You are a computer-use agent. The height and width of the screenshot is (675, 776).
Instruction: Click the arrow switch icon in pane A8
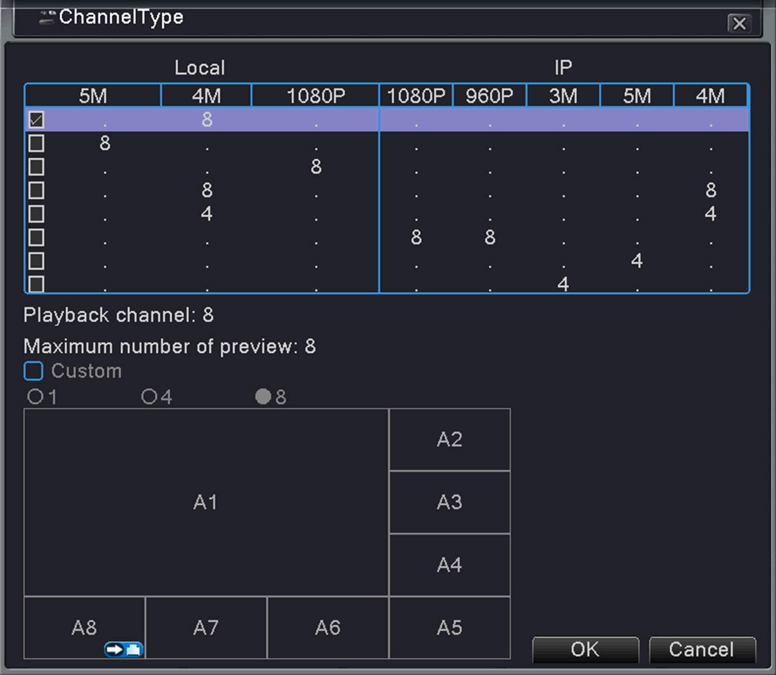click(123, 649)
